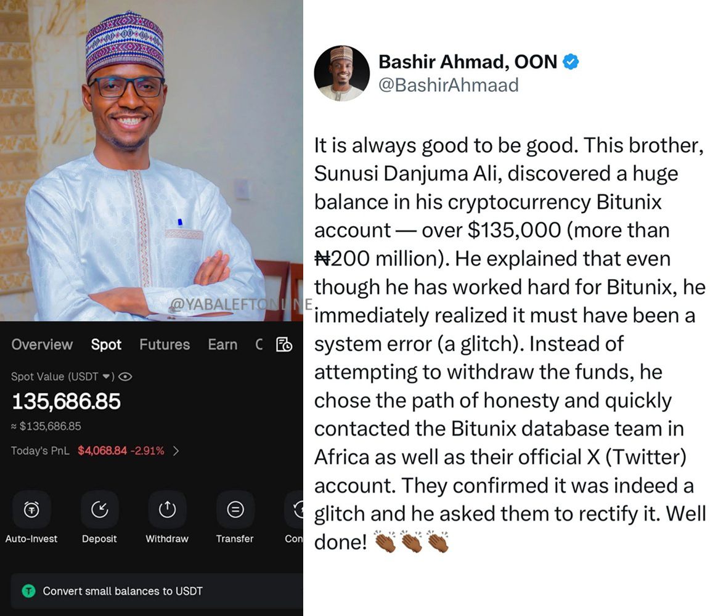Hide balance with the eye icon
The height and width of the screenshot is (616, 718).
[x=126, y=376]
